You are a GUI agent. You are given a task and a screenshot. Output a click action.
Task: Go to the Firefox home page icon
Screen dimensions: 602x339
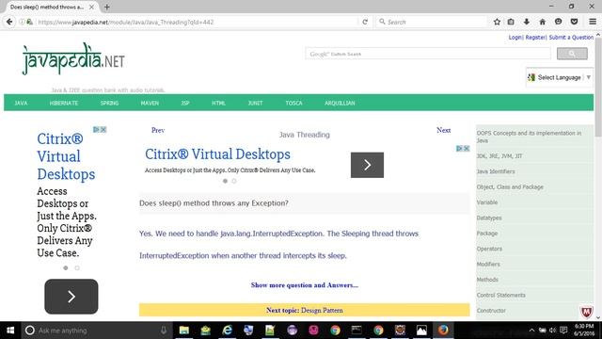click(542, 22)
